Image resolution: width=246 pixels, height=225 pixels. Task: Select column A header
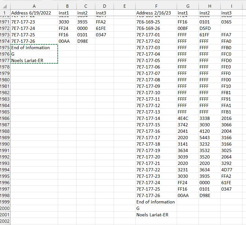(34, 6)
